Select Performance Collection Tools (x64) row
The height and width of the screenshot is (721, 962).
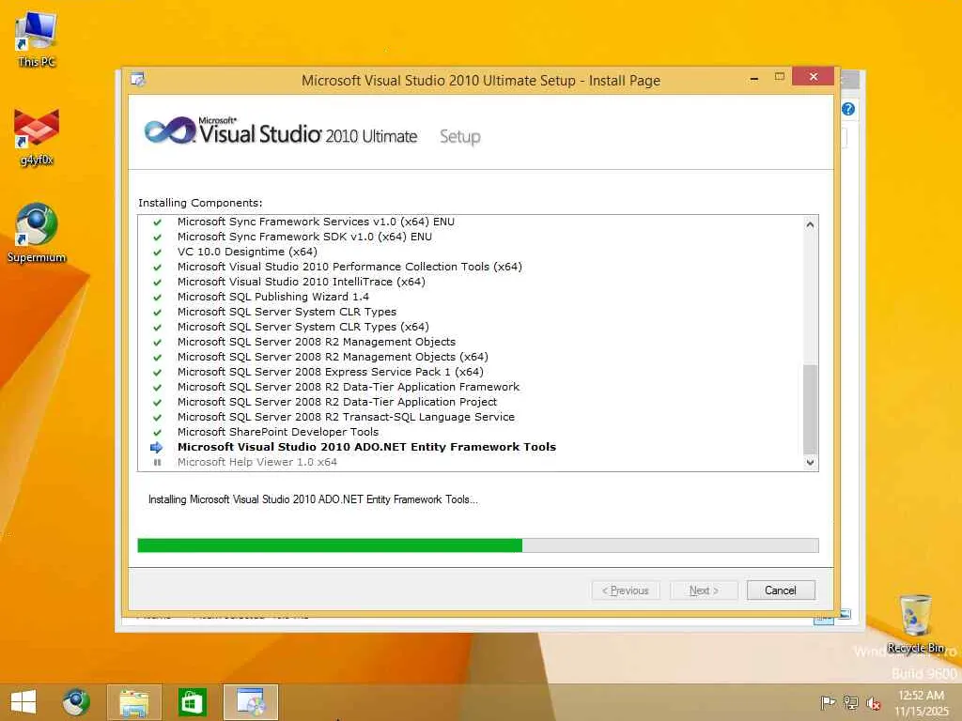click(x=349, y=267)
